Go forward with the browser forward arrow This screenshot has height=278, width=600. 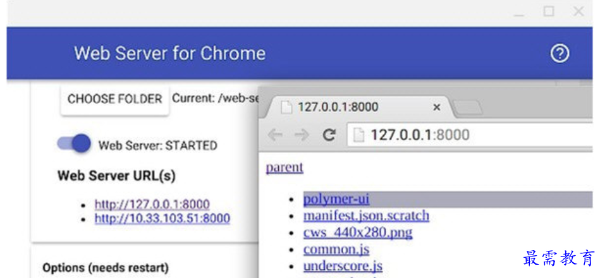[x=302, y=135]
